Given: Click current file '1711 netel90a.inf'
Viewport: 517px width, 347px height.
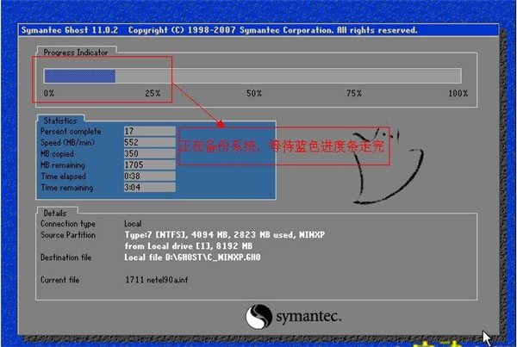Looking at the screenshot, I should point(157,280).
